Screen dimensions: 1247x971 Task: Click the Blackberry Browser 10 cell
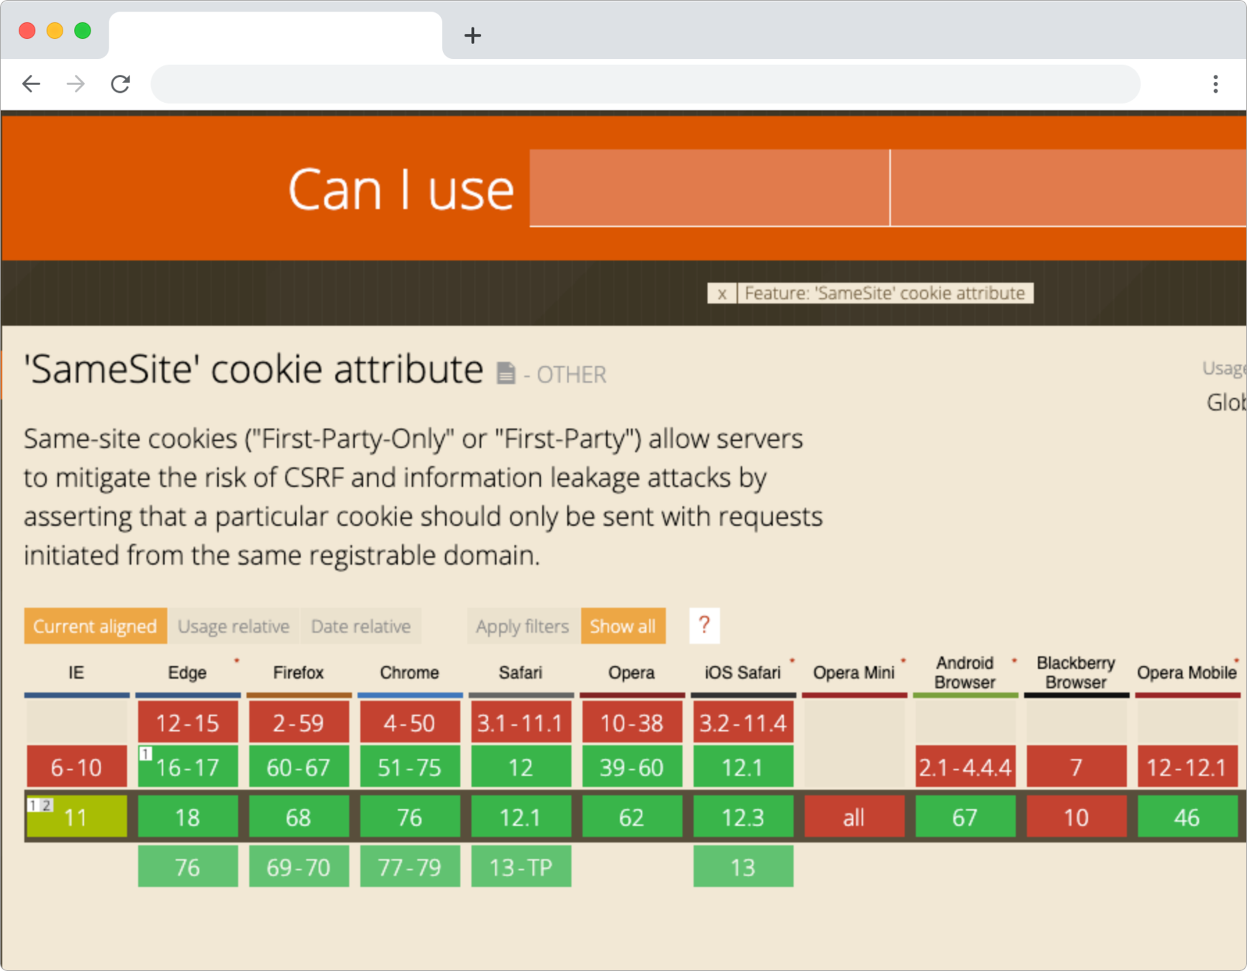pos(1077,816)
